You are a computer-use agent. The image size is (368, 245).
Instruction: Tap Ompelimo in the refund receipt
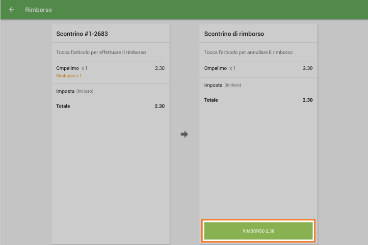[x=215, y=68]
